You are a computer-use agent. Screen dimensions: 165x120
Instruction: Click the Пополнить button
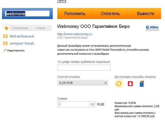tap(75, 14)
